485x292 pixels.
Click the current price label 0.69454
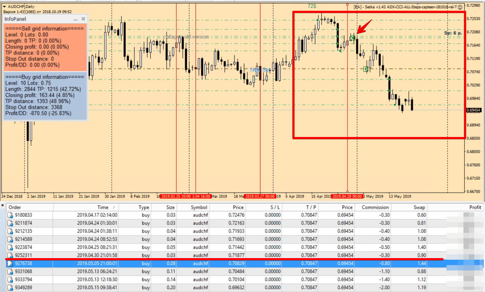point(473,110)
